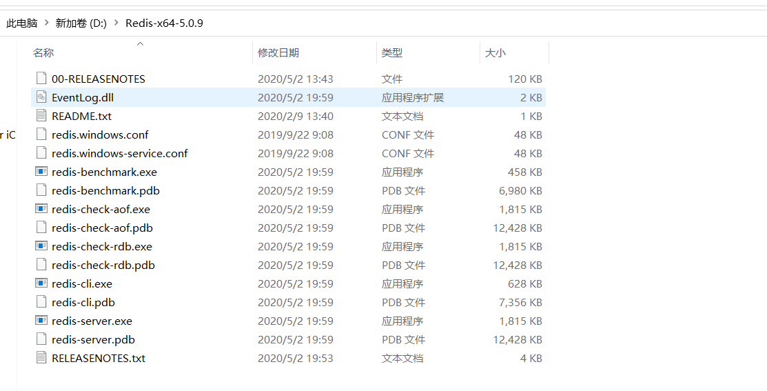Click the 文件 type of 00-RELEASENOTES
The image size is (767, 391).
(392, 79)
